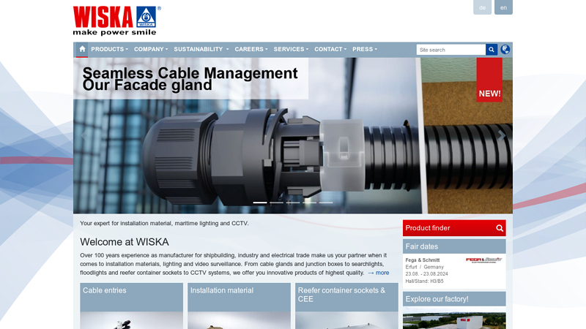Expand the Services menu
The height and width of the screenshot is (329, 586).
click(291, 49)
